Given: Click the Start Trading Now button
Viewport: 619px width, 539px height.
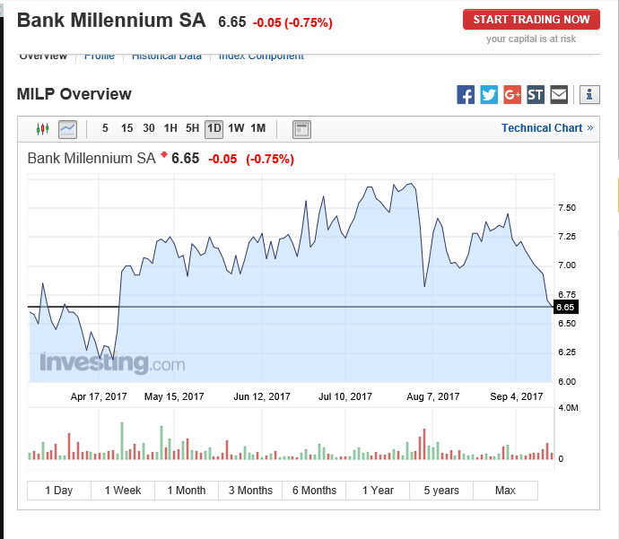Looking at the screenshot, I should [x=531, y=20].
